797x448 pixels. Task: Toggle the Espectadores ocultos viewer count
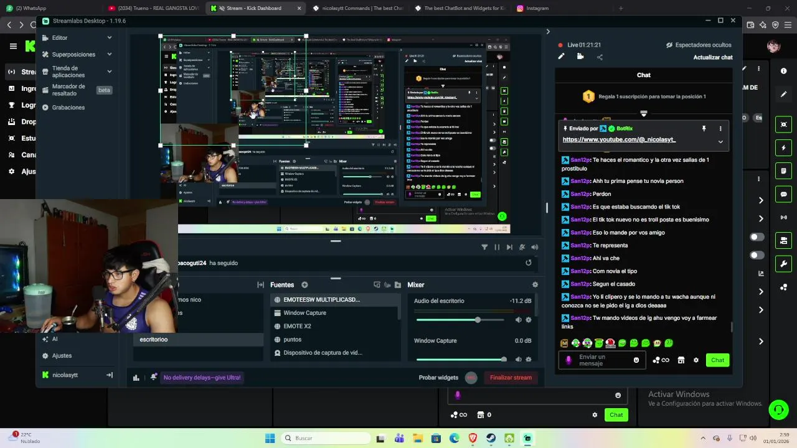[699, 45]
